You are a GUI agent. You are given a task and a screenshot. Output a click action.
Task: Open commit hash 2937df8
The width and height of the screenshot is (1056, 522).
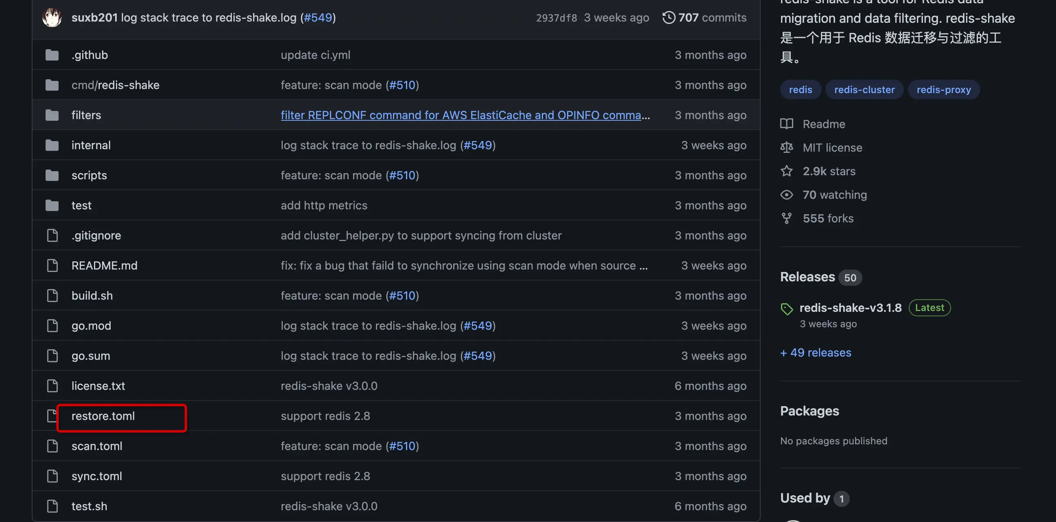tap(556, 18)
